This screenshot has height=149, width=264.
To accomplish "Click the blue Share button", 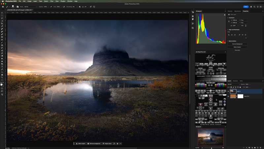I will coord(246,7).
